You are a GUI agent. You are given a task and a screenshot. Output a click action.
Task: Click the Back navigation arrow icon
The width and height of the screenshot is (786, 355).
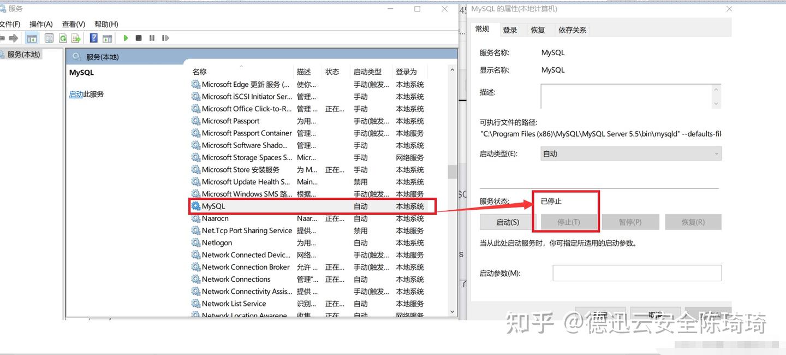4,38
